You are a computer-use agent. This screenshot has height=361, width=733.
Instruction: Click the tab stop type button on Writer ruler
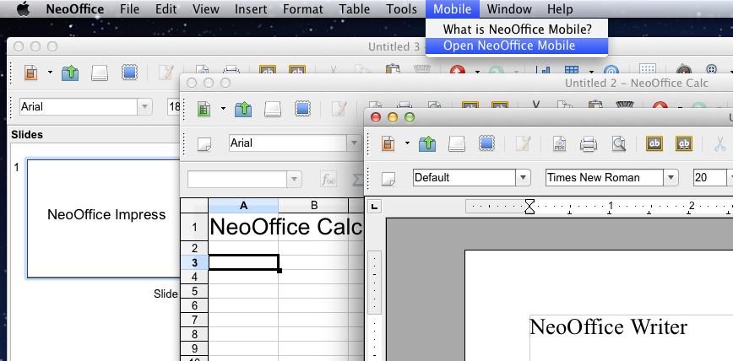tap(373, 207)
